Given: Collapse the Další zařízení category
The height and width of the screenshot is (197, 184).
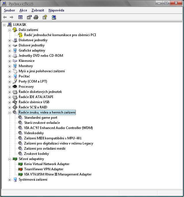Looking at the screenshot, I should pos(9,30).
